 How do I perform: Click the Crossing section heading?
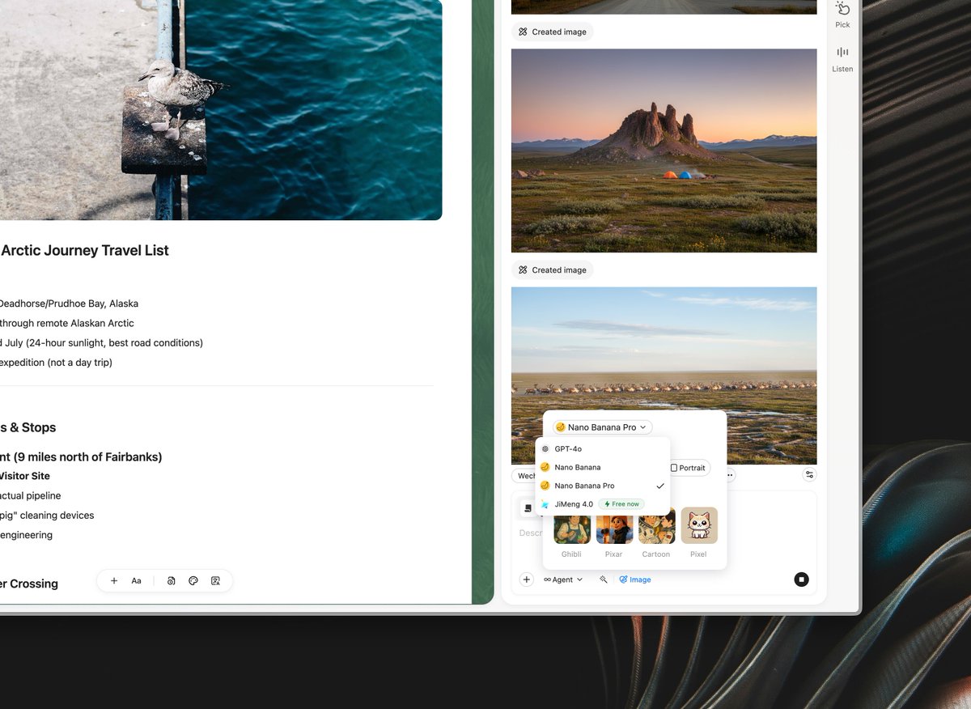pyautogui.click(x=29, y=584)
